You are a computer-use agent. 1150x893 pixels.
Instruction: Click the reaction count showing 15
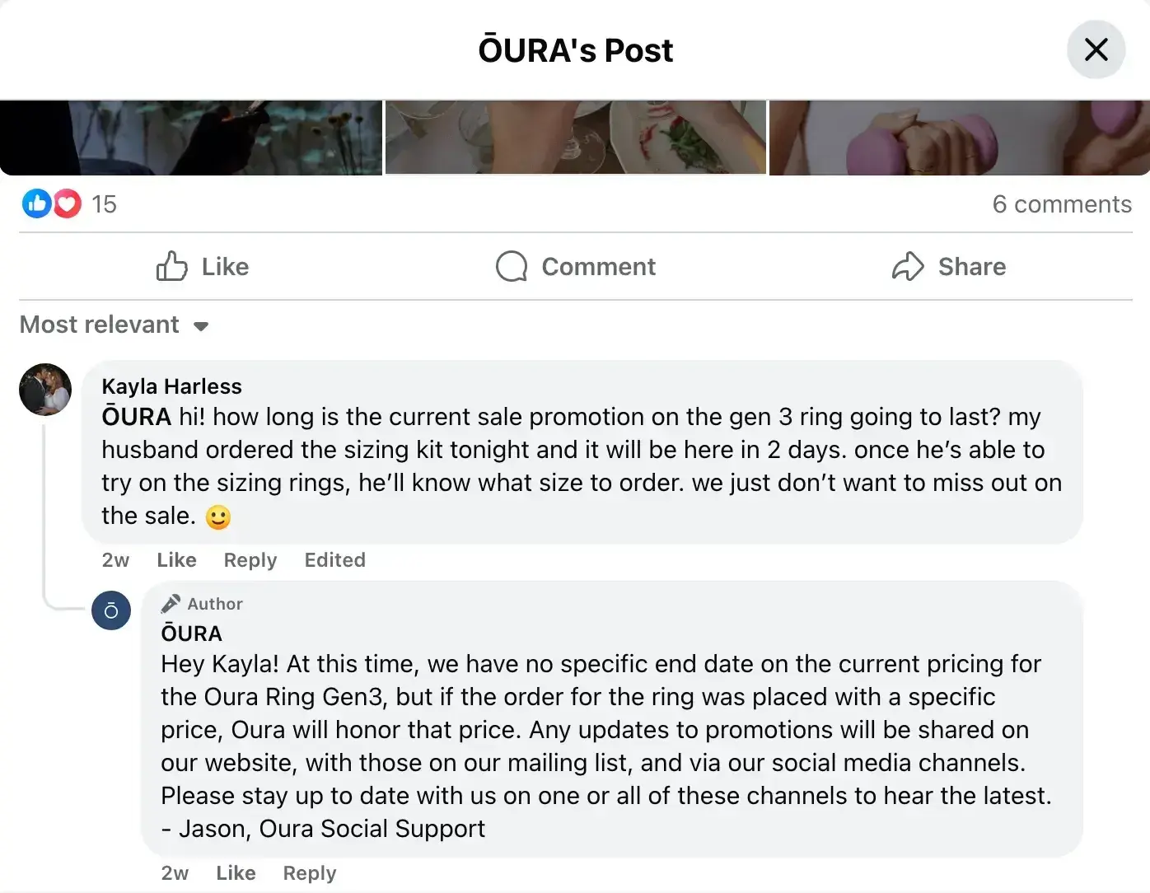tap(105, 203)
